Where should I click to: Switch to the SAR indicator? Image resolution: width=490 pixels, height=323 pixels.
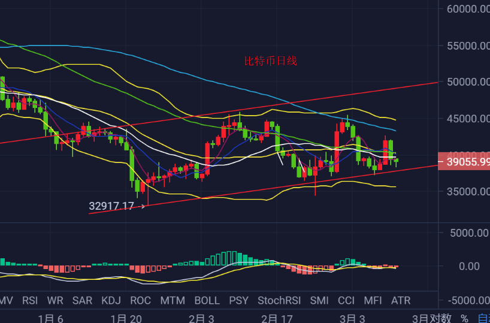[x=82, y=300]
